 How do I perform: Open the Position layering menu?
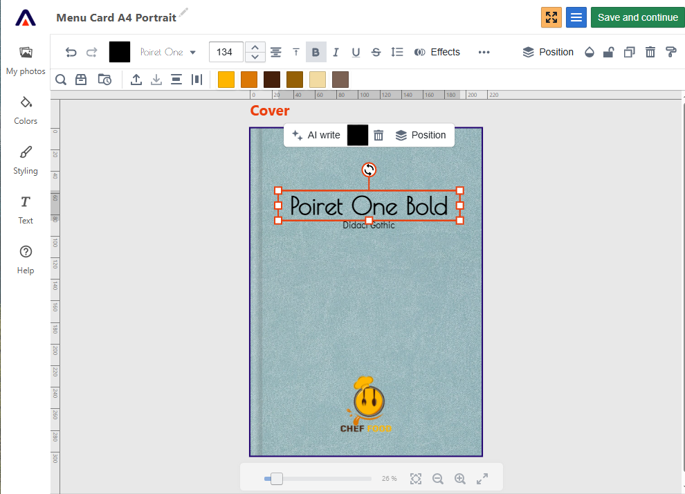(549, 52)
